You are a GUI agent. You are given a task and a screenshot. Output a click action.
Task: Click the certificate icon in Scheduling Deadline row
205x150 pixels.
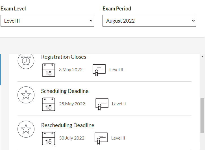point(102,104)
